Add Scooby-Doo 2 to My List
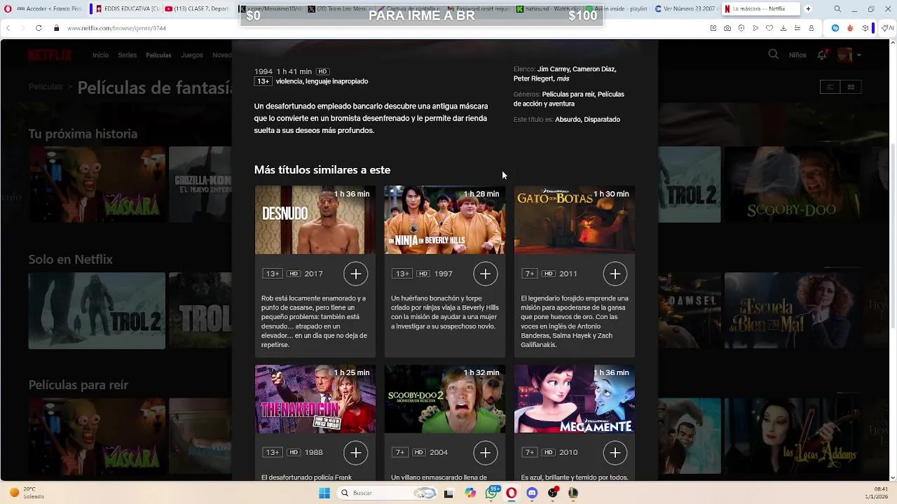Screen dimensions: 897x504 (x=485, y=453)
